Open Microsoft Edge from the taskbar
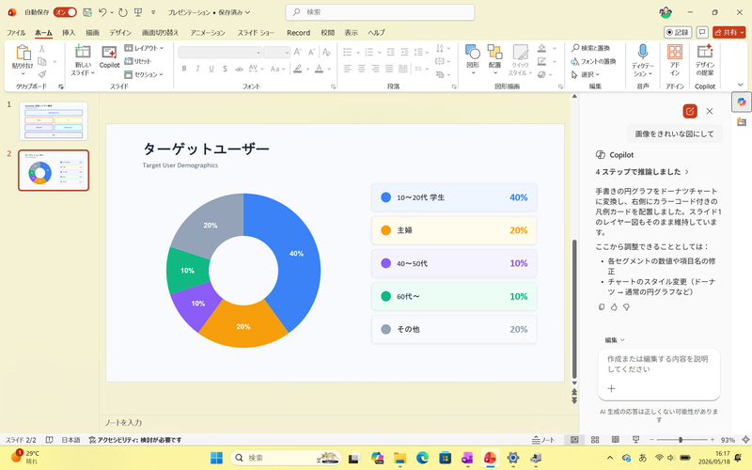This screenshot has height=470, width=752. pos(422,458)
